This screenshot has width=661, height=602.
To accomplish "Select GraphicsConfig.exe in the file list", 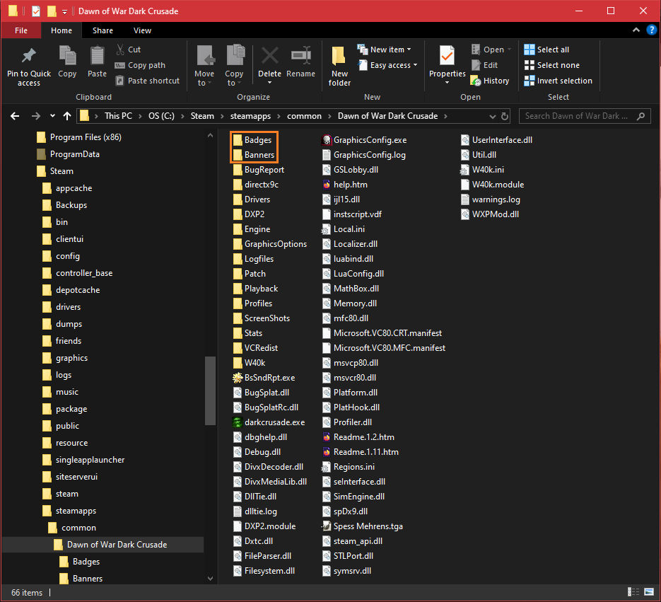I will tap(364, 140).
